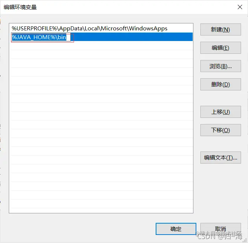Move the entry up with 上移(U)

[221, 112]
